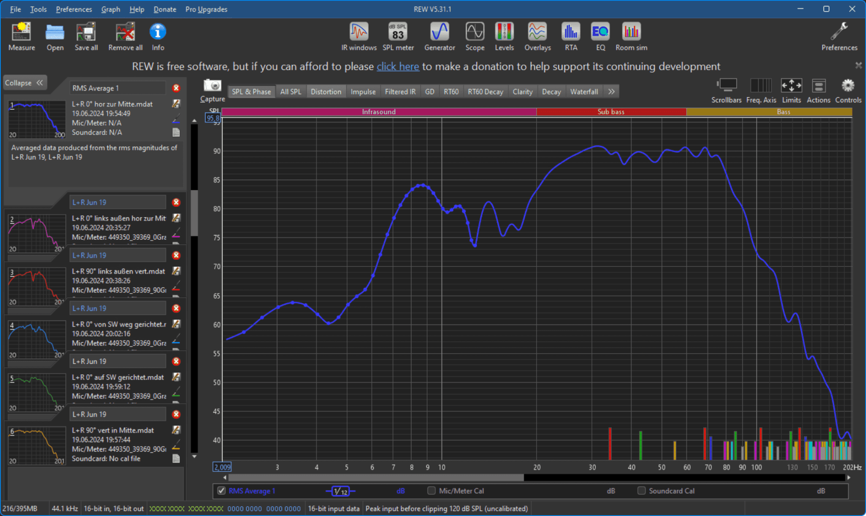This screenshot has width=866, height=516.
Task: Toggle the RMS Average 1 trace checkbox
Action: [x=221, y=491]
